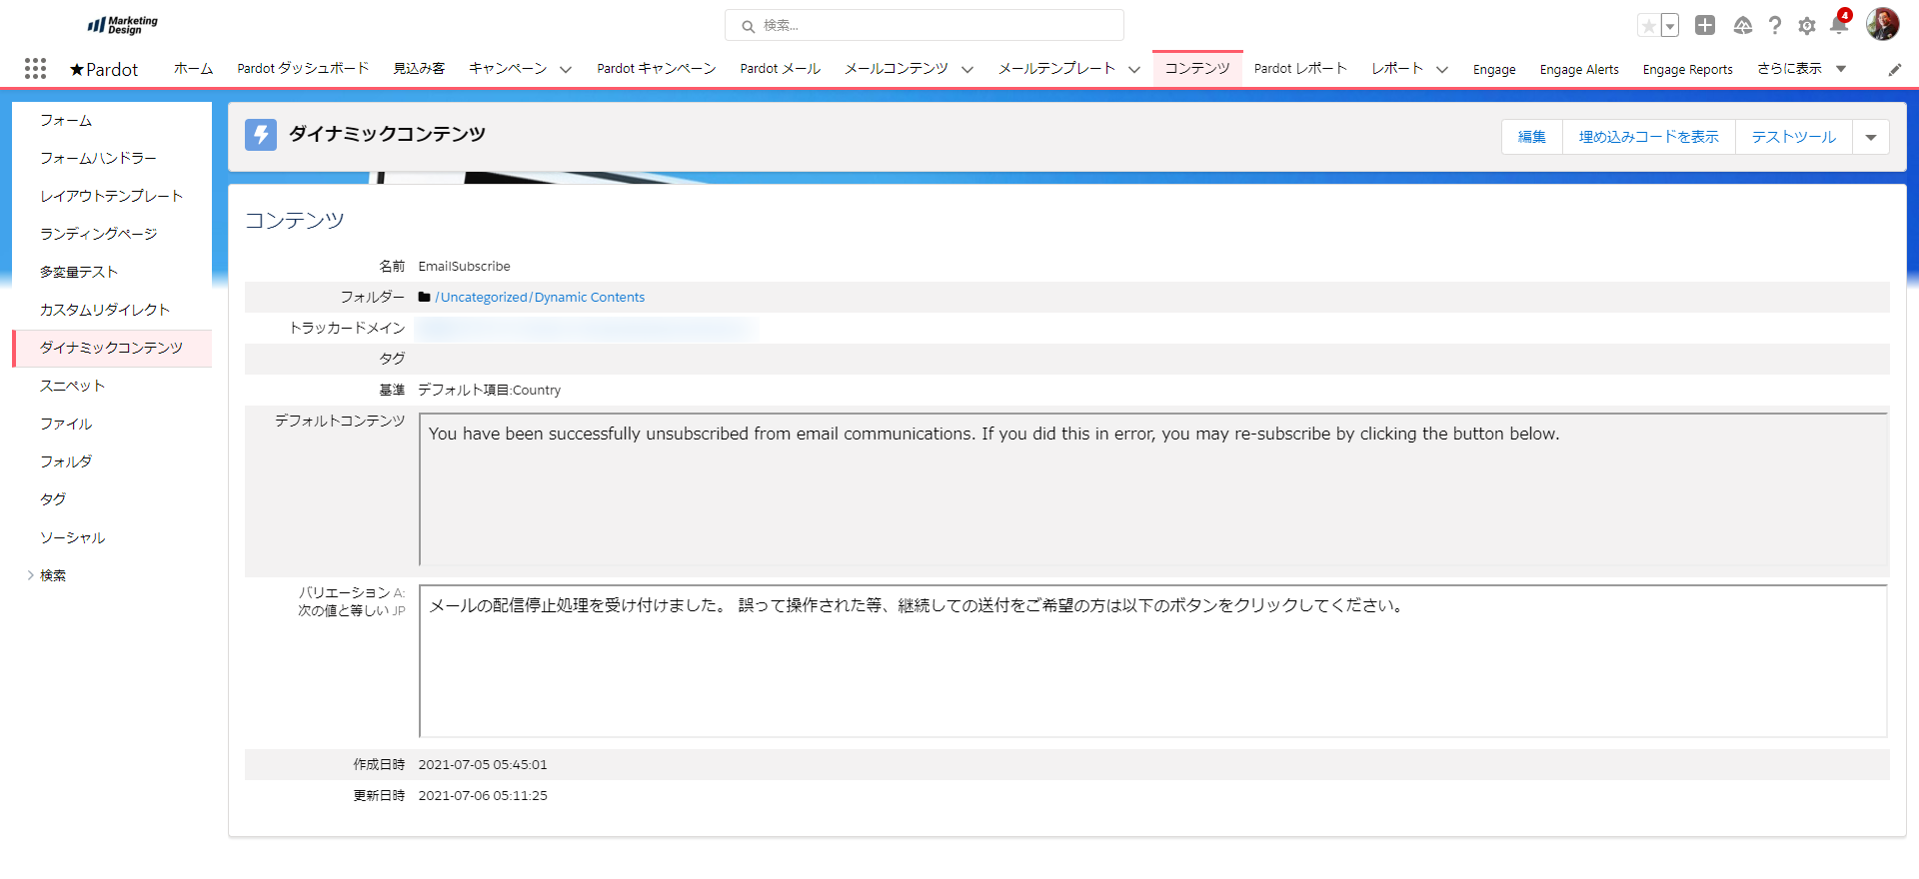The image size is (1919, 879).
Task: Click the 編集 button
Action: pos(1531,137)
